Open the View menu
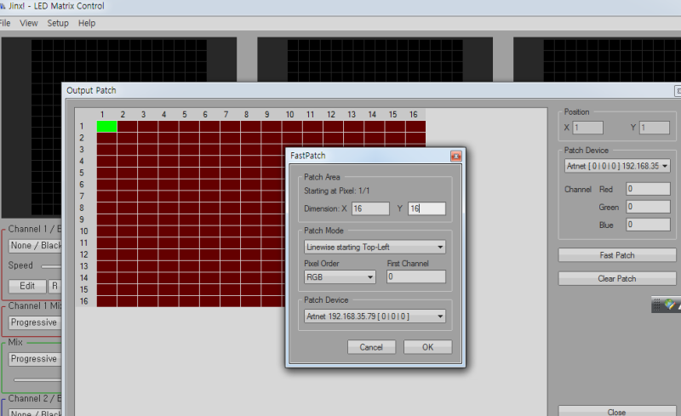681x416 pixels. 29,23
